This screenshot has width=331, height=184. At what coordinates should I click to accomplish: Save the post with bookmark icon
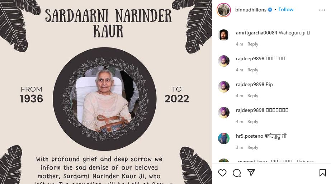tap(322, 173)
